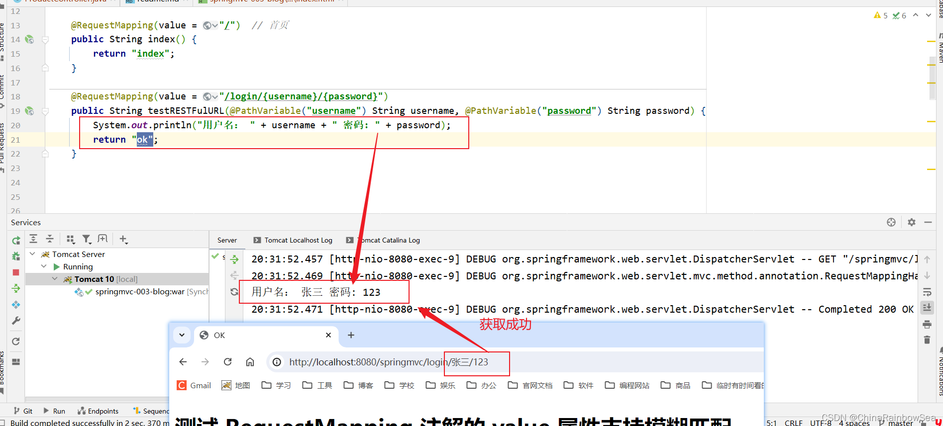This screenshot has width=943, height=426.
Task: Click the Deploy All icon in Services sidebar
Action: click(16, 288)
